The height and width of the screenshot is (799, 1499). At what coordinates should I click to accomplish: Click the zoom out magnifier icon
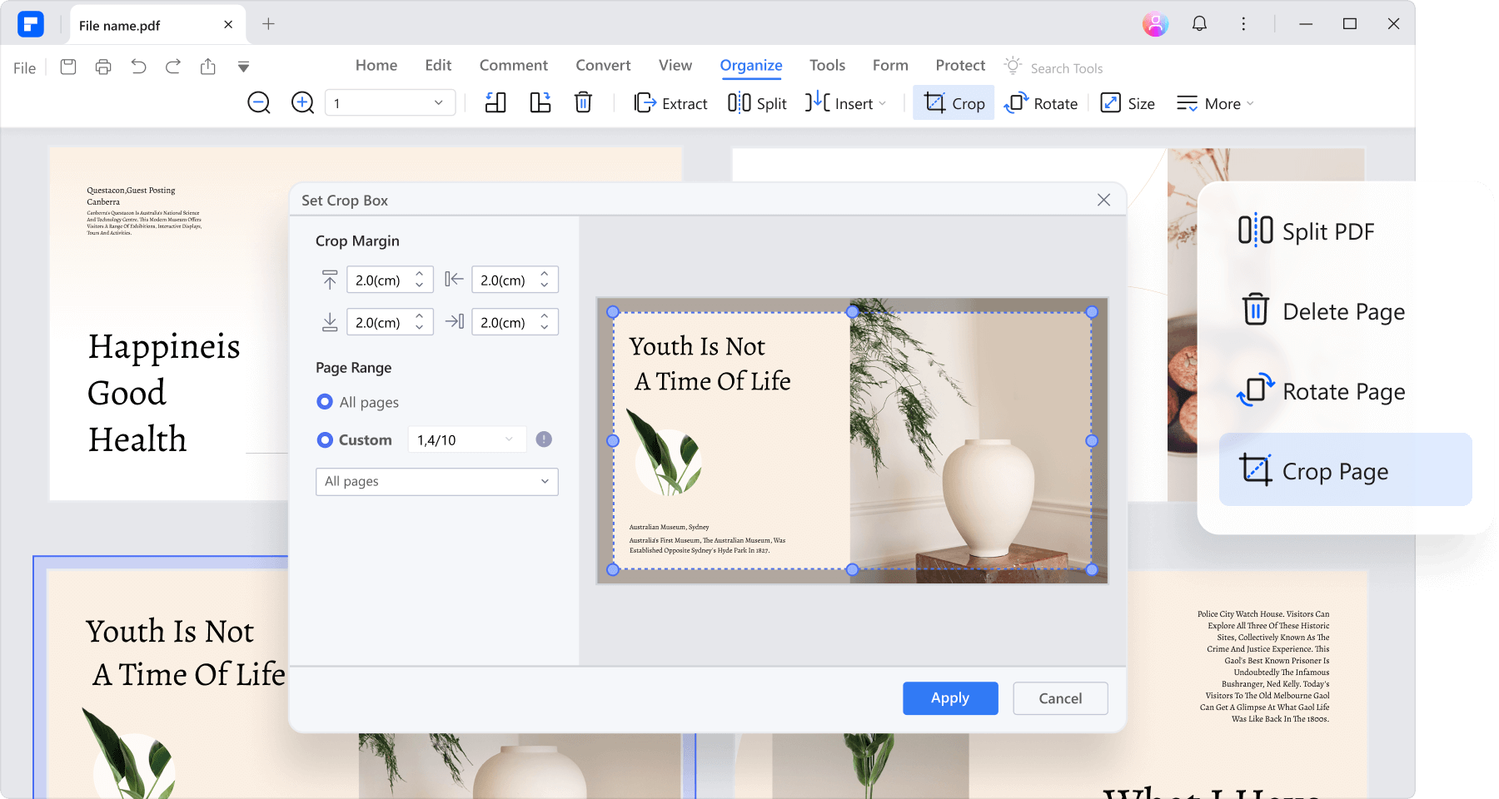point(259,103)
